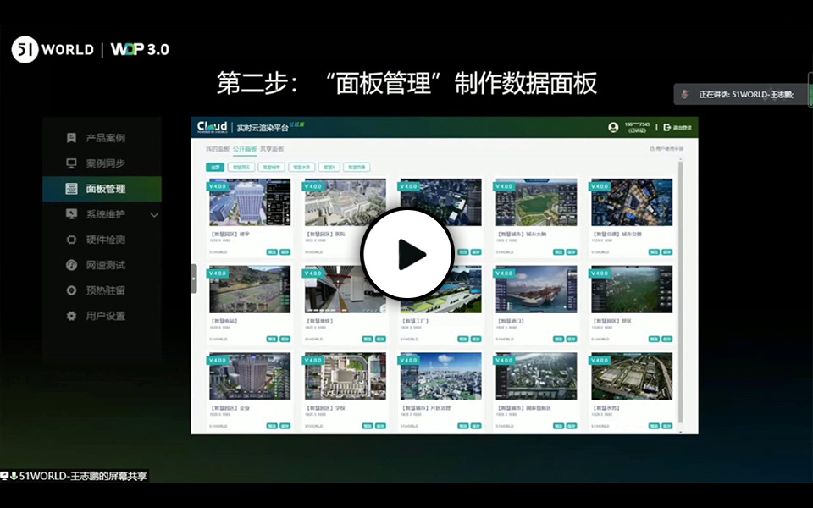Click the 网速测试 gauge icon
This screenshot has height=508, width=813.
(71, 265)
